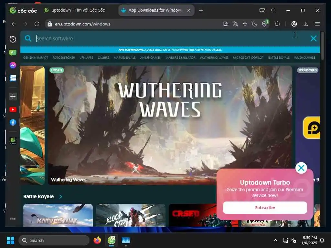Open site security lock info
This screenshot has height=248, width=331.
tap(49, 24)
